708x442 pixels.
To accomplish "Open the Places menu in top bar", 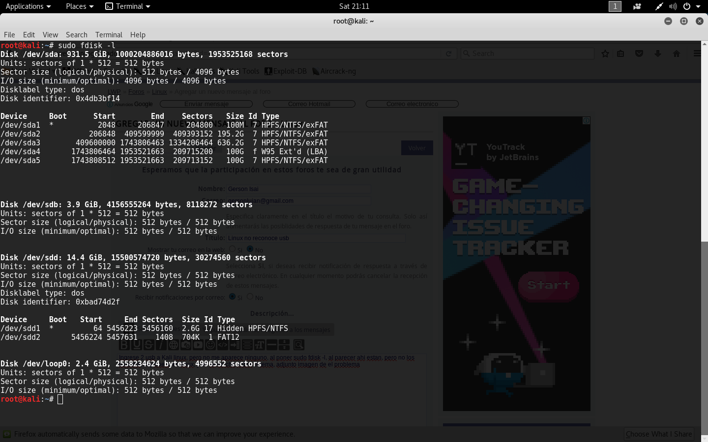I will point(80,6).
